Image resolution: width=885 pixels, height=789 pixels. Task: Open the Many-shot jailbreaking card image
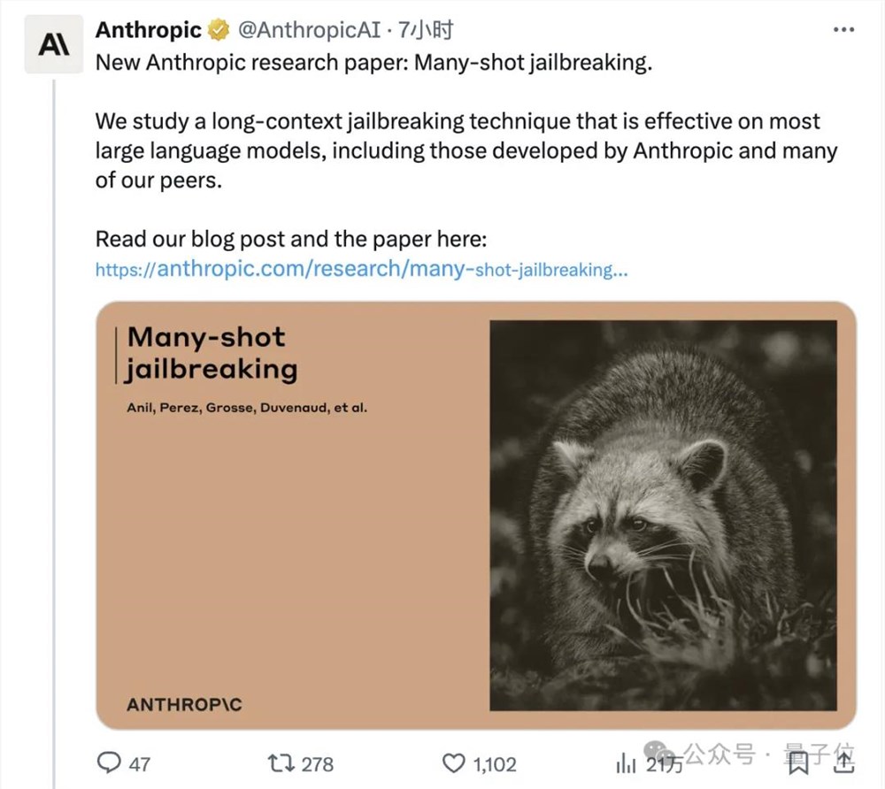click(x=476, y=515)
